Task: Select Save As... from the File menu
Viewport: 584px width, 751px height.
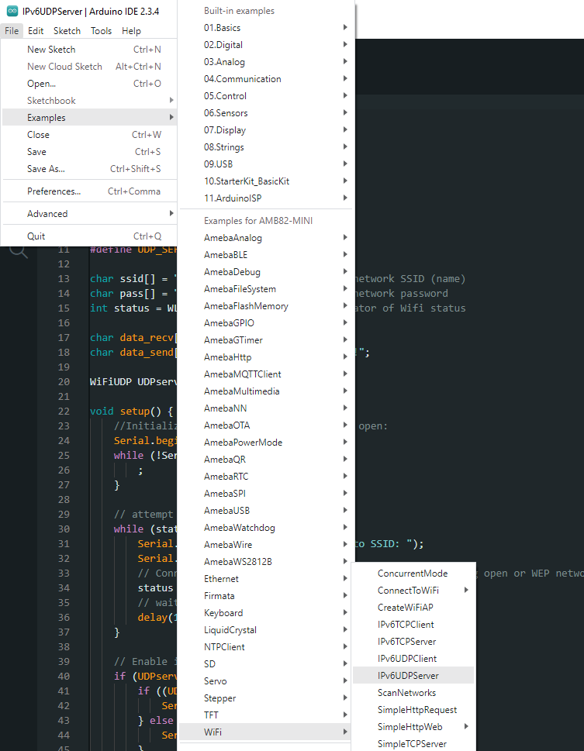Action: [x=46, y=169]
